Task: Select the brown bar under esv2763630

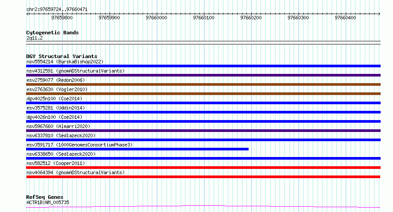Action: [x=203, y=94]
